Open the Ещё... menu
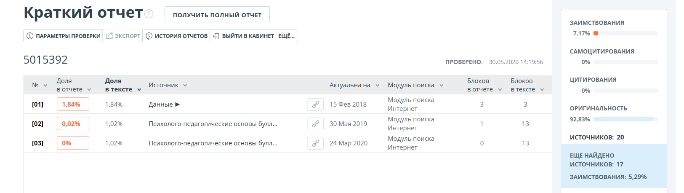The width and height of the screenshot is (684, 193). pos(286,36)
